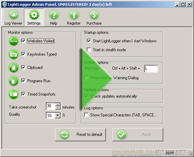The height and width of the screenshot is (157, 194).
Task: Decrease screenshot minutes with down arrow
Action: click(x=58, y=108)
